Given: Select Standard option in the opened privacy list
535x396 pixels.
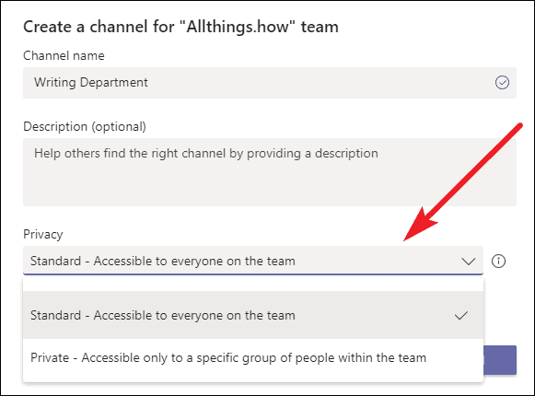Looking at the screenshot, I should (253, 315).
